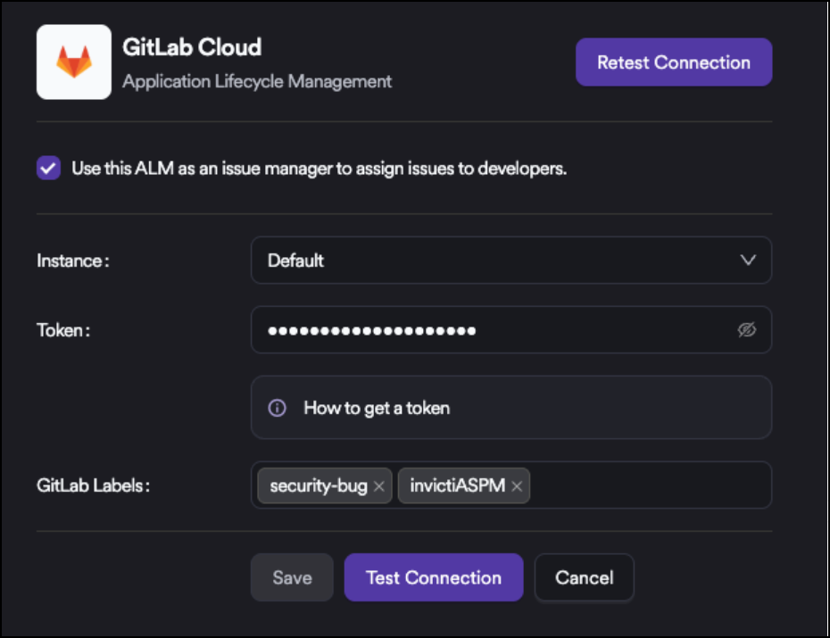Uncheck the issue manager ALM checkbox
This screenshot has width=830, height=638.
48,168
